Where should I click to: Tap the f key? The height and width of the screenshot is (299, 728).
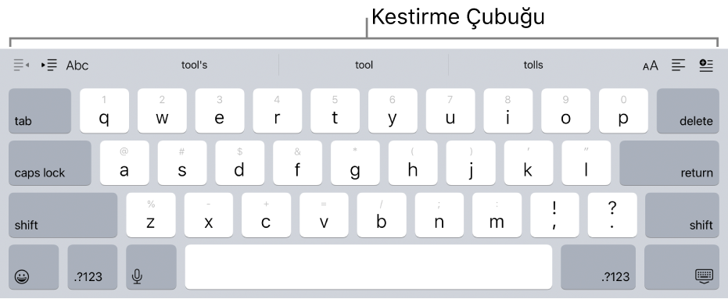click(298, 163)
